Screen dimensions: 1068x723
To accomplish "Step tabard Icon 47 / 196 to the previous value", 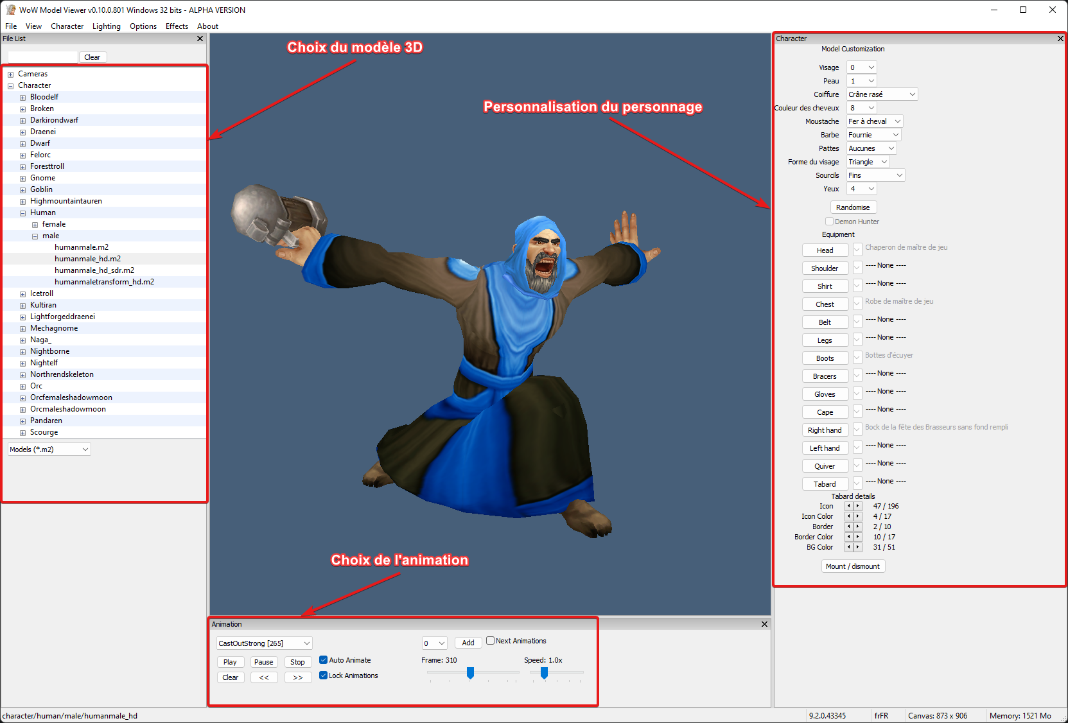I will coord(848,506).
